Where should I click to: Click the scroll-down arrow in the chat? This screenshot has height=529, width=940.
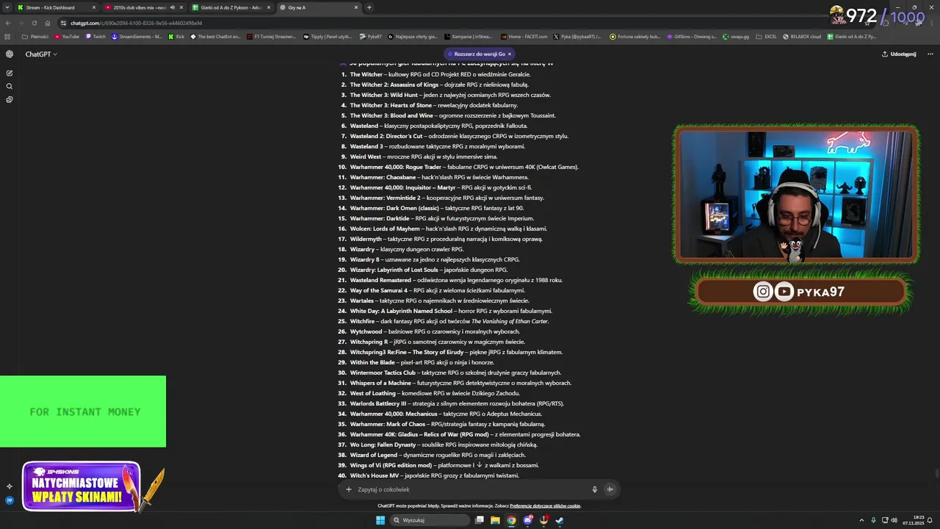click(480, 464)
